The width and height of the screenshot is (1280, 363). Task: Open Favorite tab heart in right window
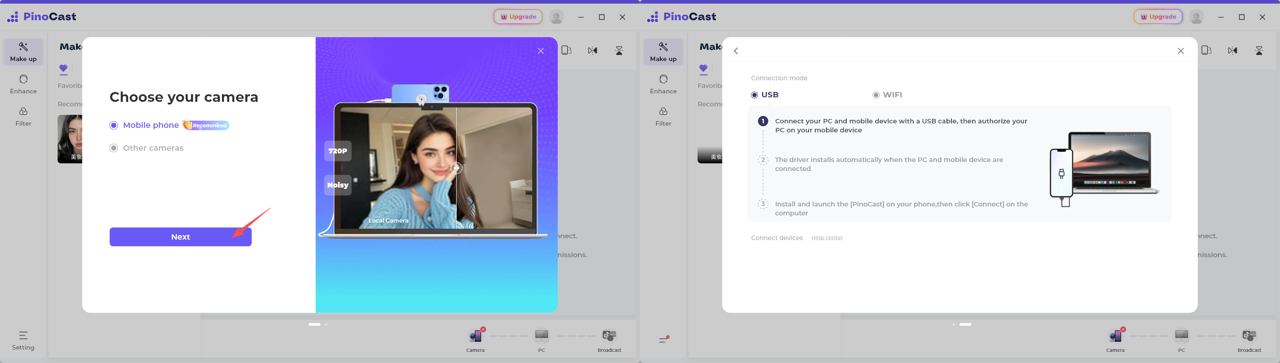pos(703,69)
